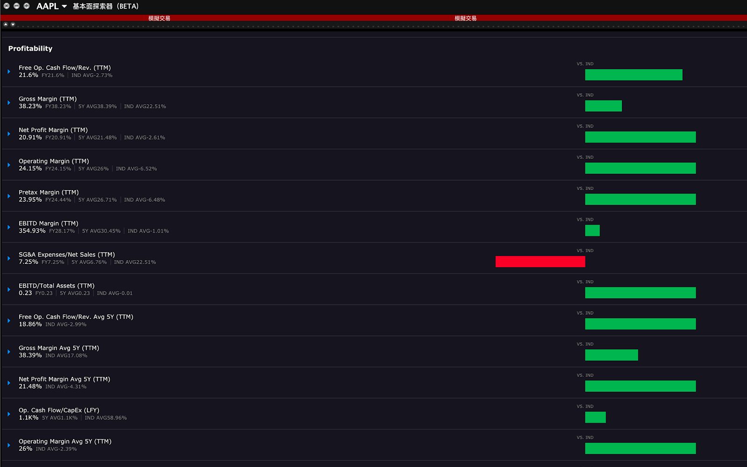The height and width of the screenshot is (467, 747).
Task: Click the green Net Profit Margin Avg 5Y bar
Action: [x=641, y=386]
